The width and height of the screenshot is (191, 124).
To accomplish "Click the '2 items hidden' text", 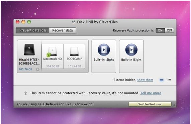I will coord(125,80).
